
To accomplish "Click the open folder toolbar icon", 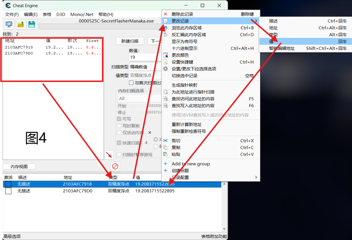I will 21,24.
